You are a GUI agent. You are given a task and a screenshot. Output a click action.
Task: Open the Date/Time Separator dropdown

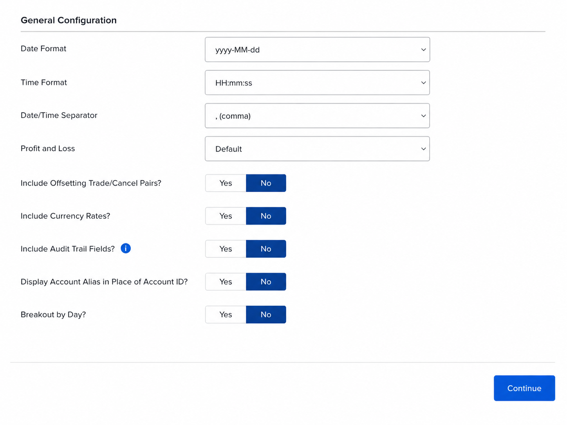click(318, 116)
